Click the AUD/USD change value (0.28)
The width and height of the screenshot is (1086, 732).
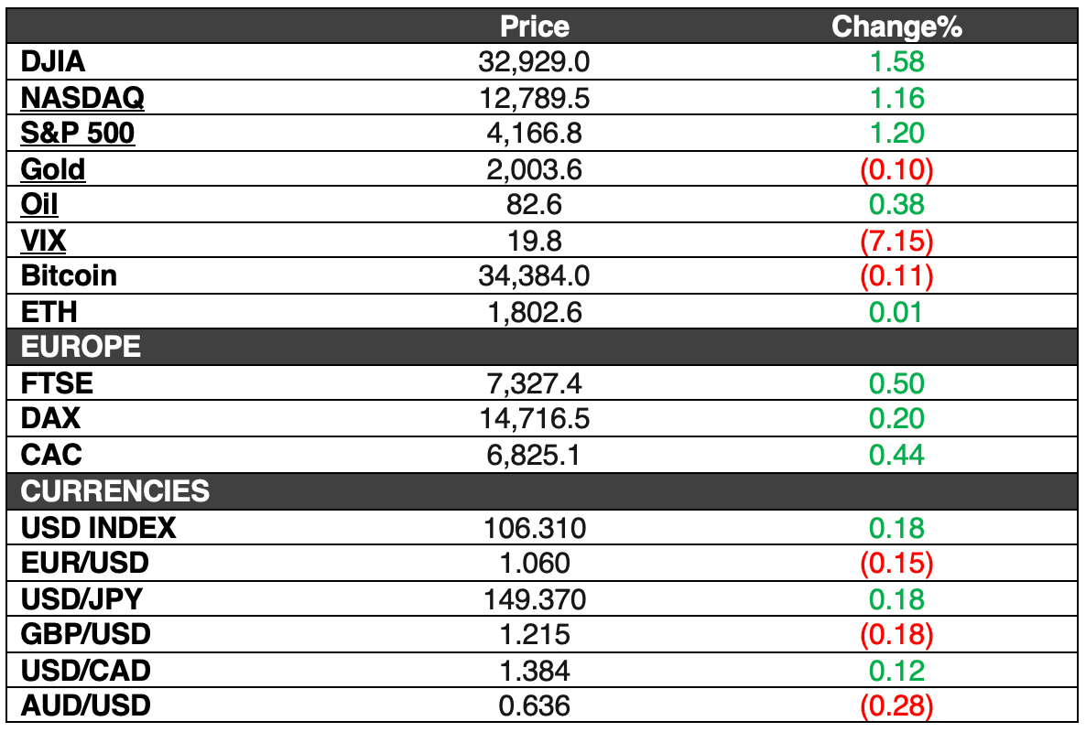pyautogui.click(x=897, y=706)
